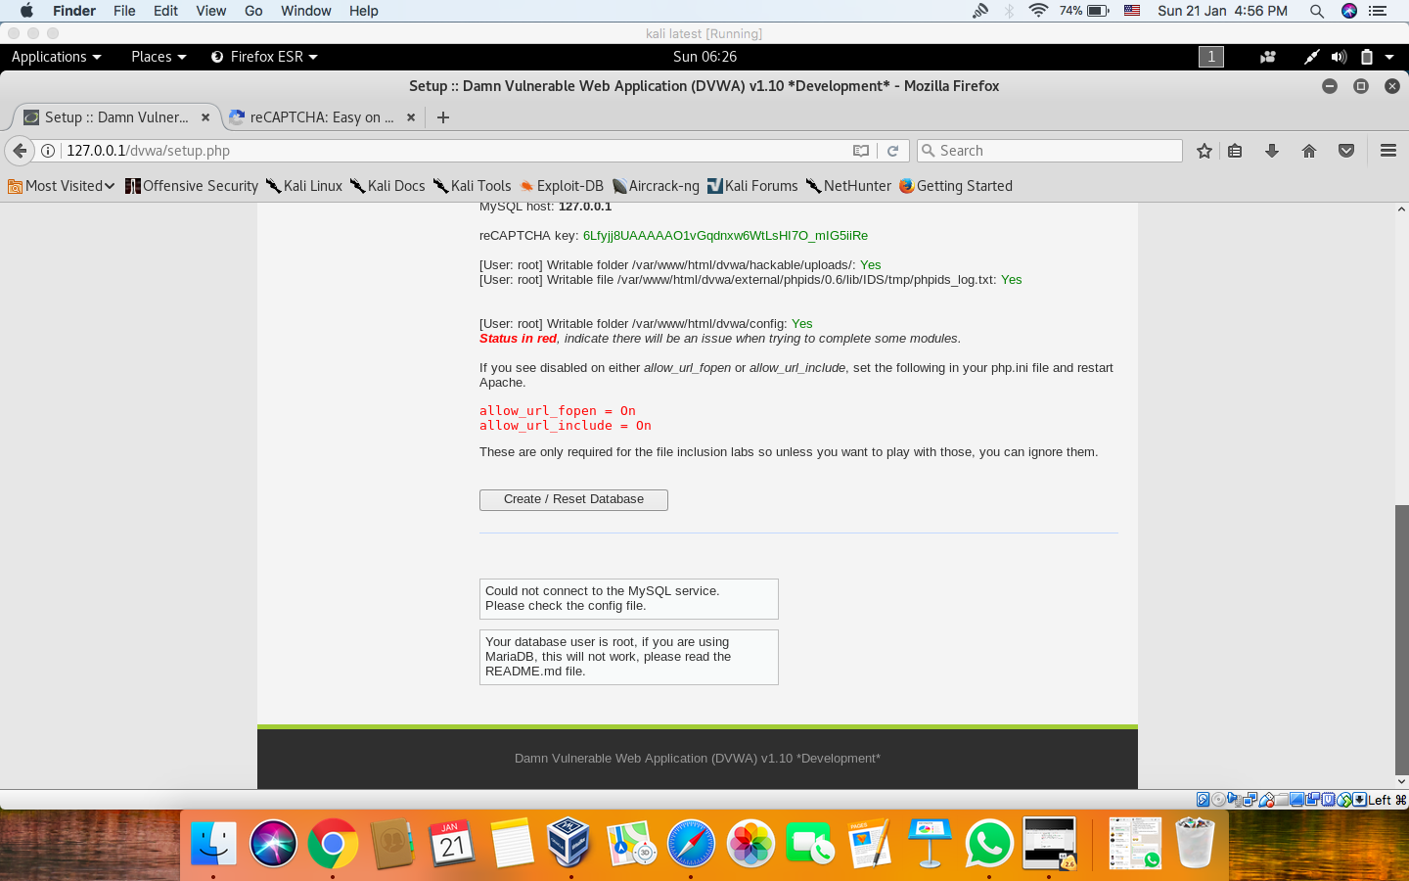Click the Apple menu logo
1409x881 pixels.
(26, 11)
